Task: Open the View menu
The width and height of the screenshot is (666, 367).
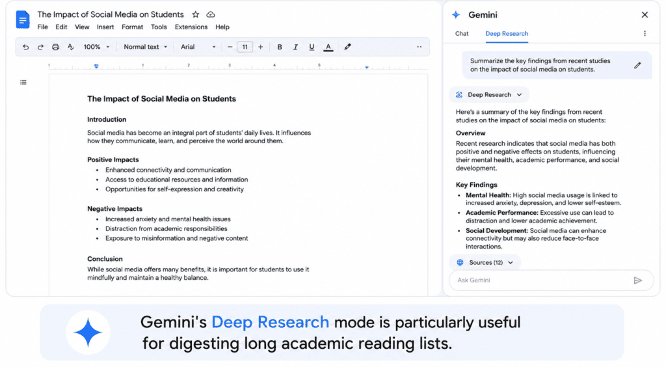Action: (x=82, y=27)
